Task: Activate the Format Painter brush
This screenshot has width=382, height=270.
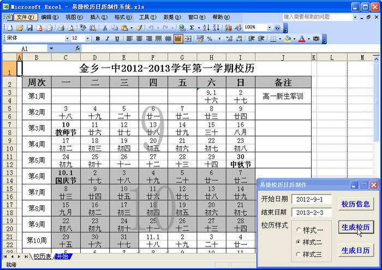Action: (139, 28)
